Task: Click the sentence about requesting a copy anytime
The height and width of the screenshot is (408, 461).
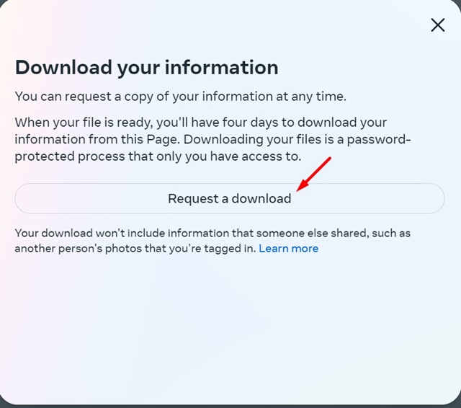Action: pos(181,97)
